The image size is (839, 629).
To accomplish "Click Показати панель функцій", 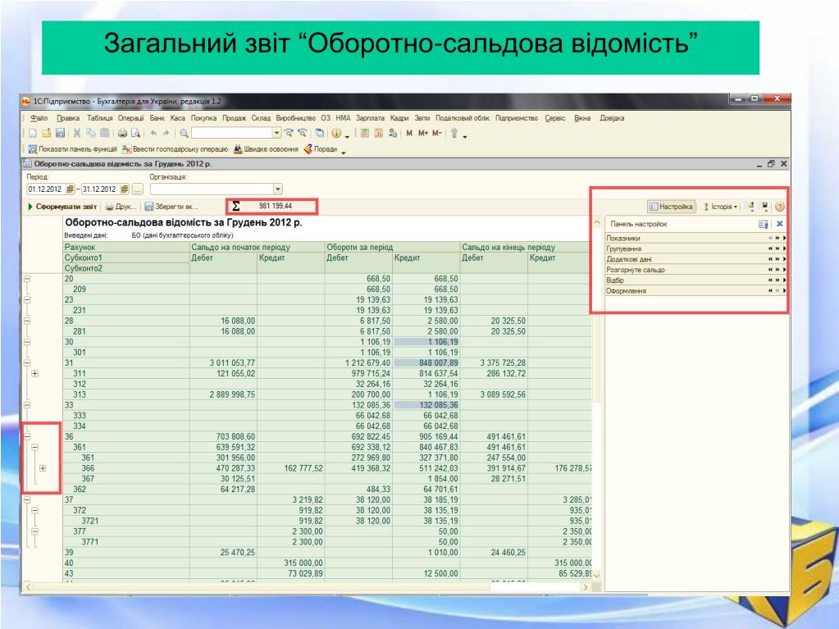I will point(73,149).
